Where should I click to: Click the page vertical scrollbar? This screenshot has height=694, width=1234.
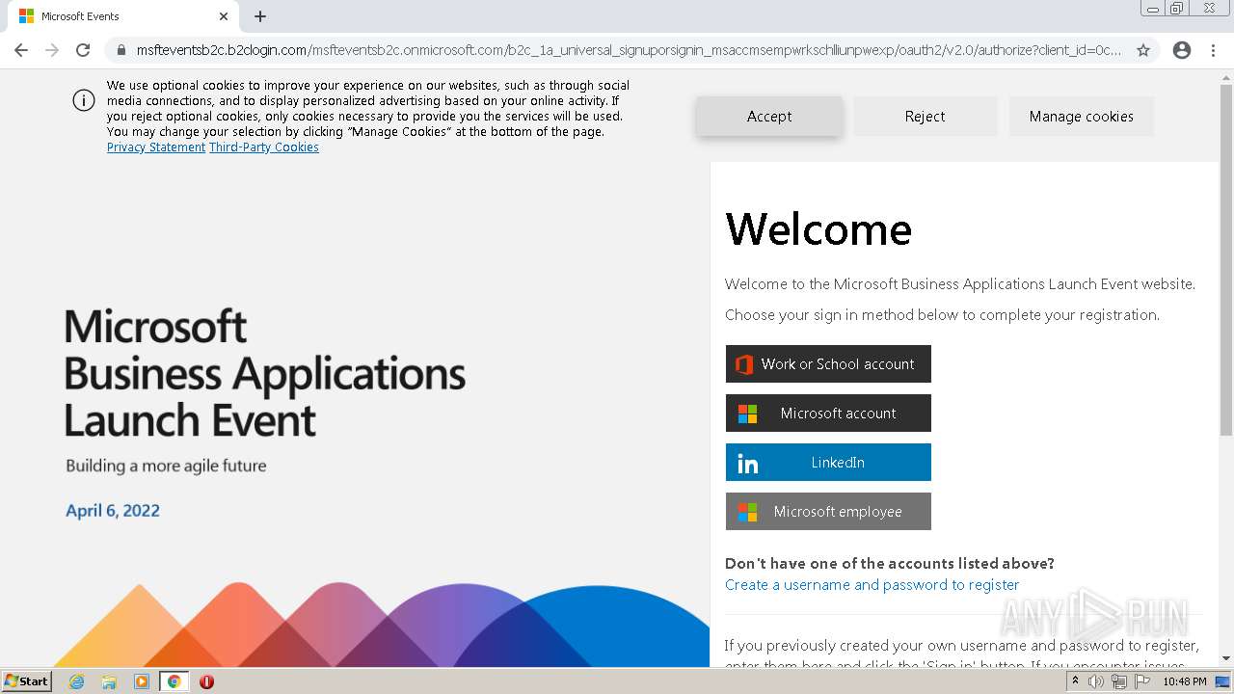[x=1226, y=260]
